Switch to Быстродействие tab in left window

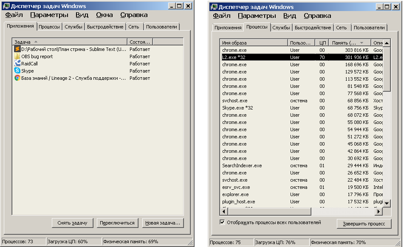click(x=105, y=27)
